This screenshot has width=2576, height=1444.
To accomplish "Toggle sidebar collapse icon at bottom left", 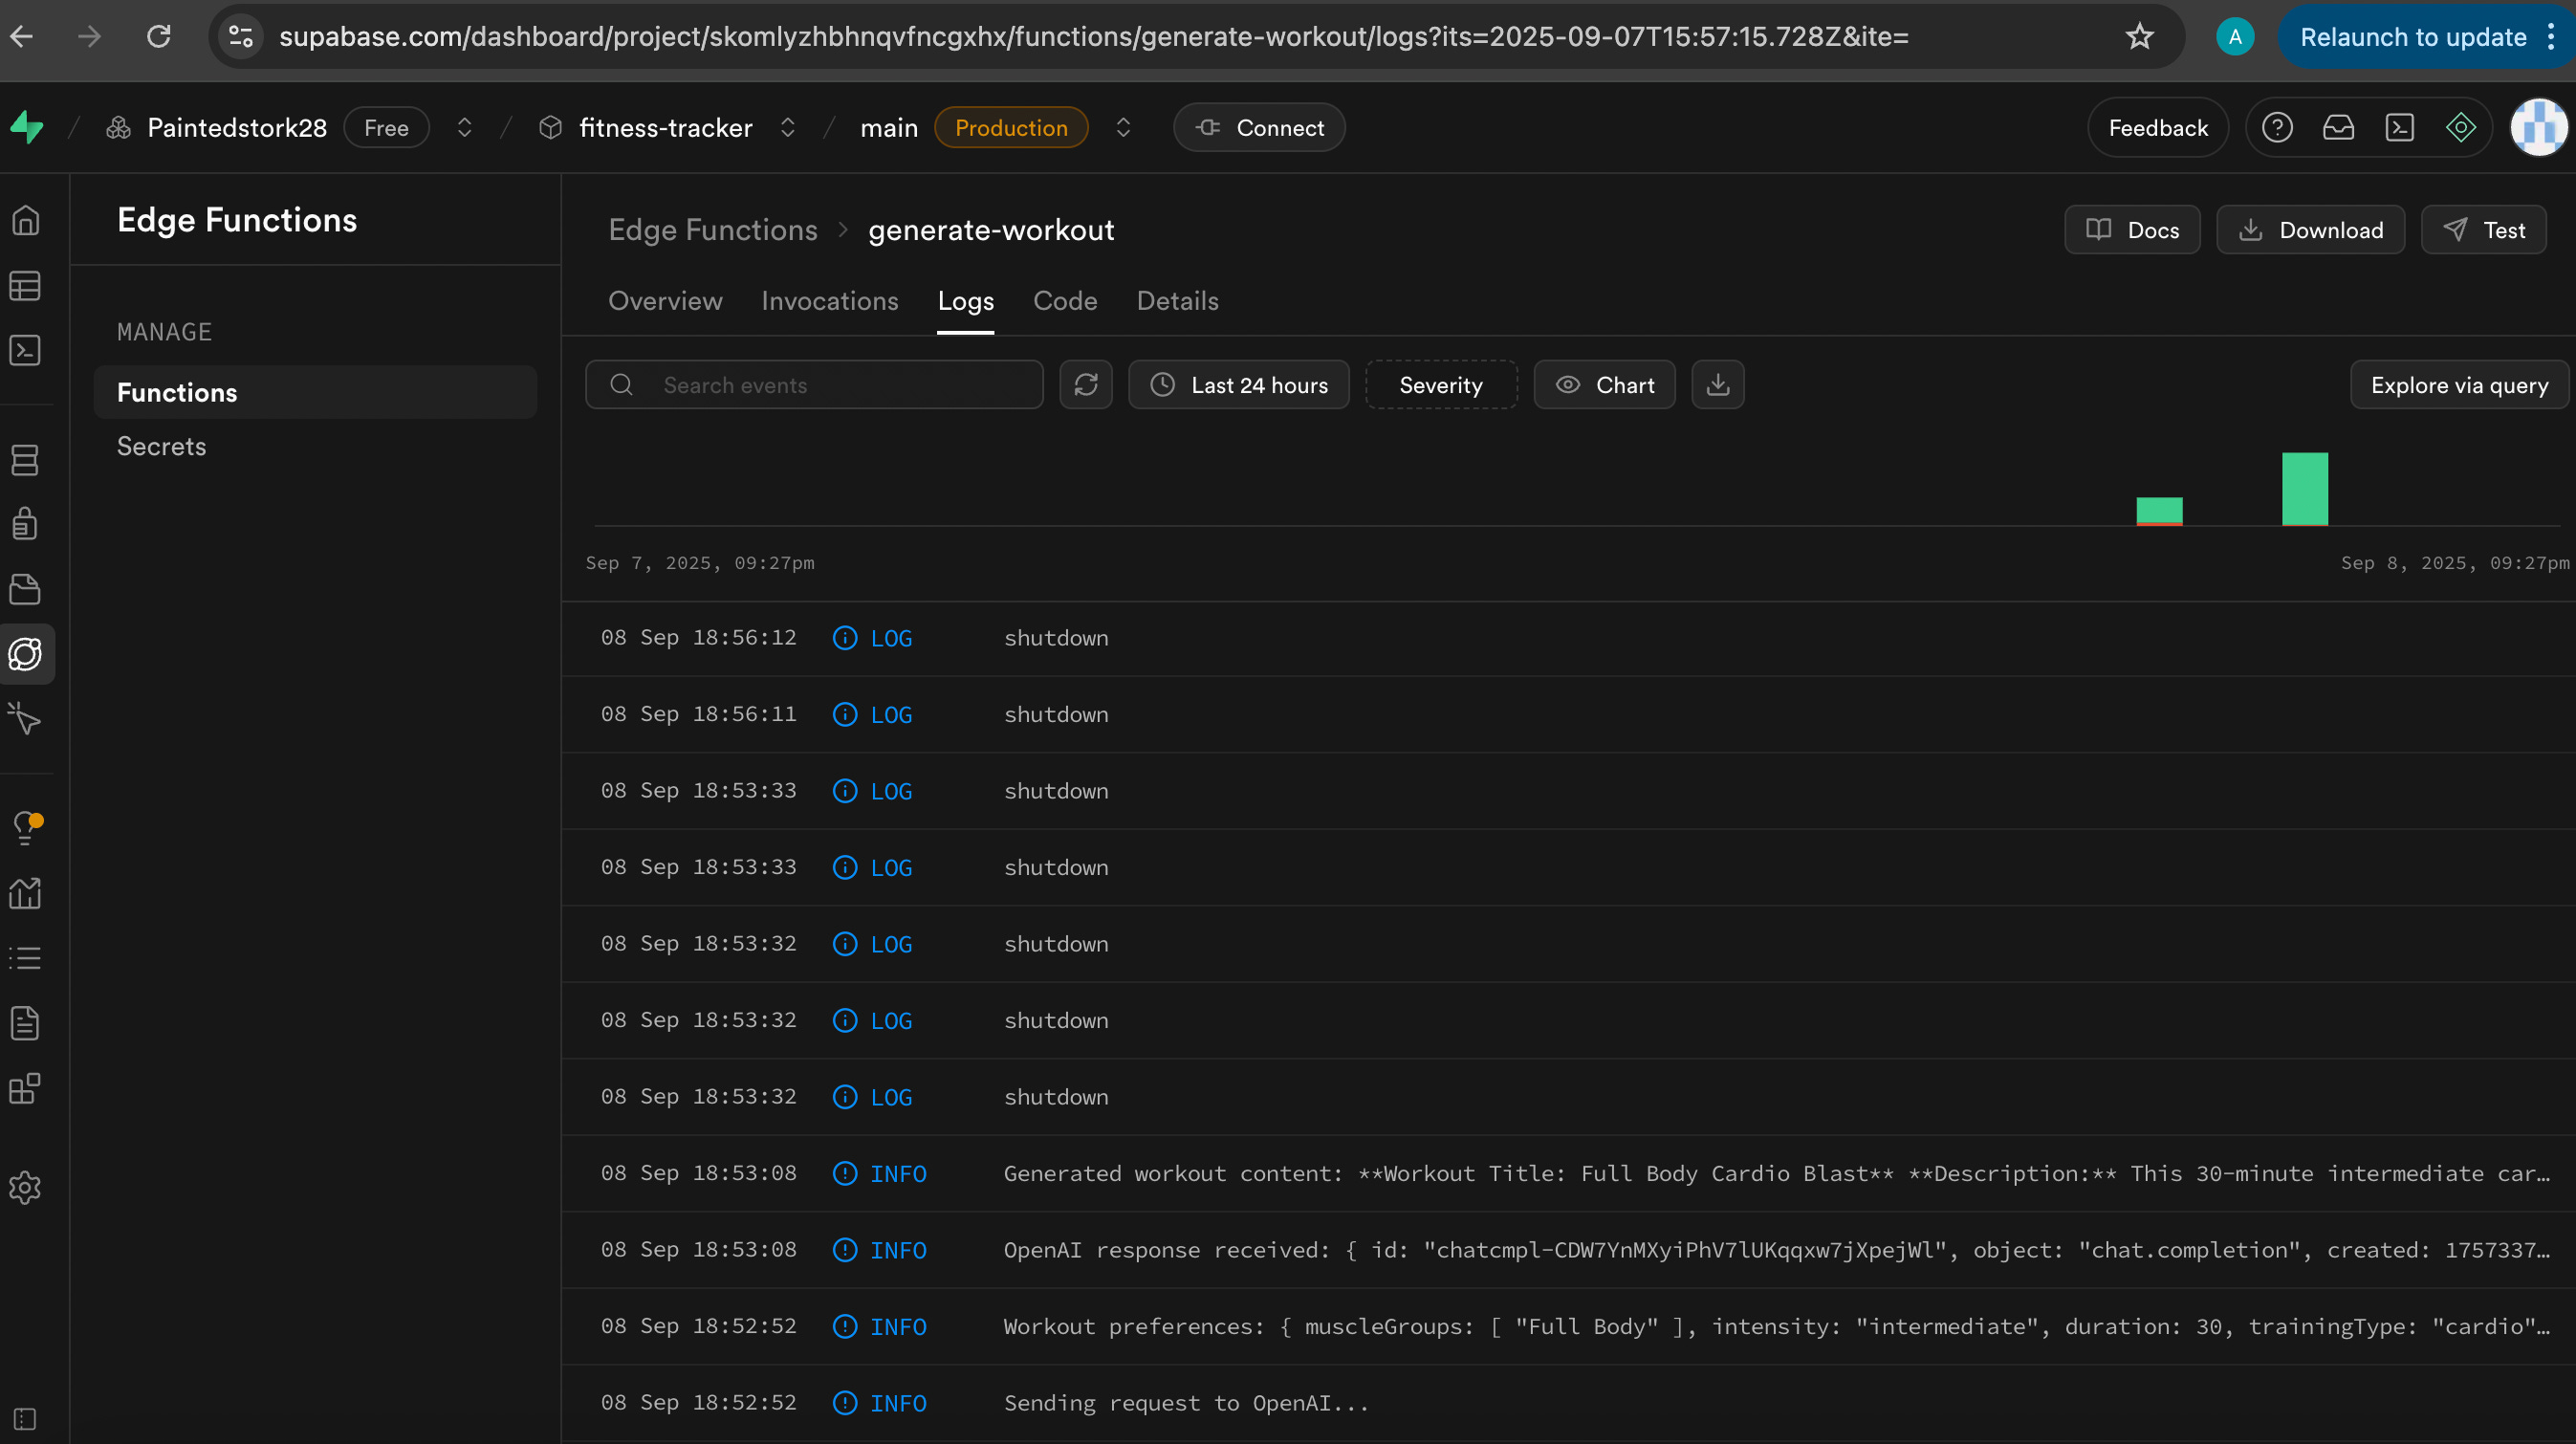I will pyautogui.click(x=25, y=1419).
